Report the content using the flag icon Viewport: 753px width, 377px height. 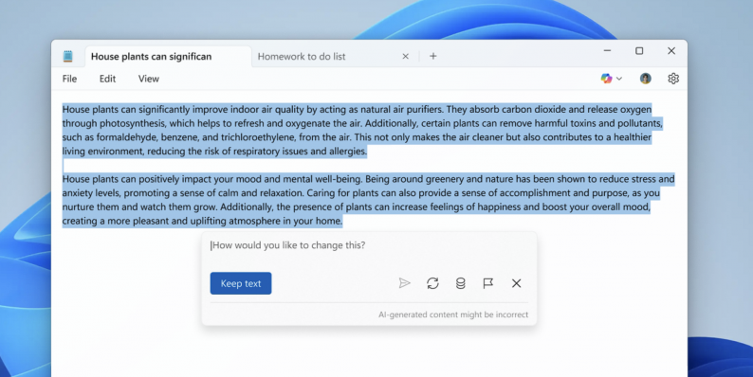tap(487, 283)
